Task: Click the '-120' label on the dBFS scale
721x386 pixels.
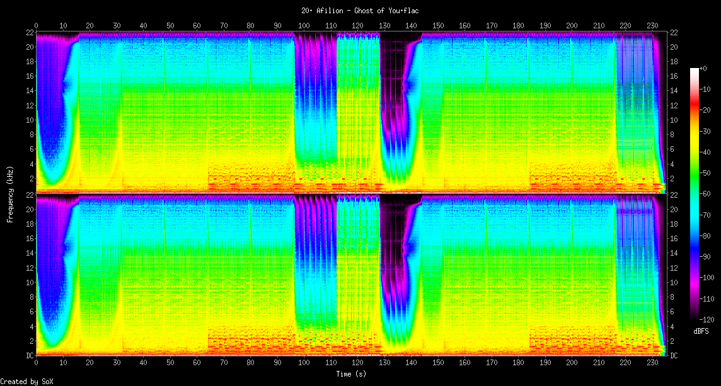Action: pos(708,319)
